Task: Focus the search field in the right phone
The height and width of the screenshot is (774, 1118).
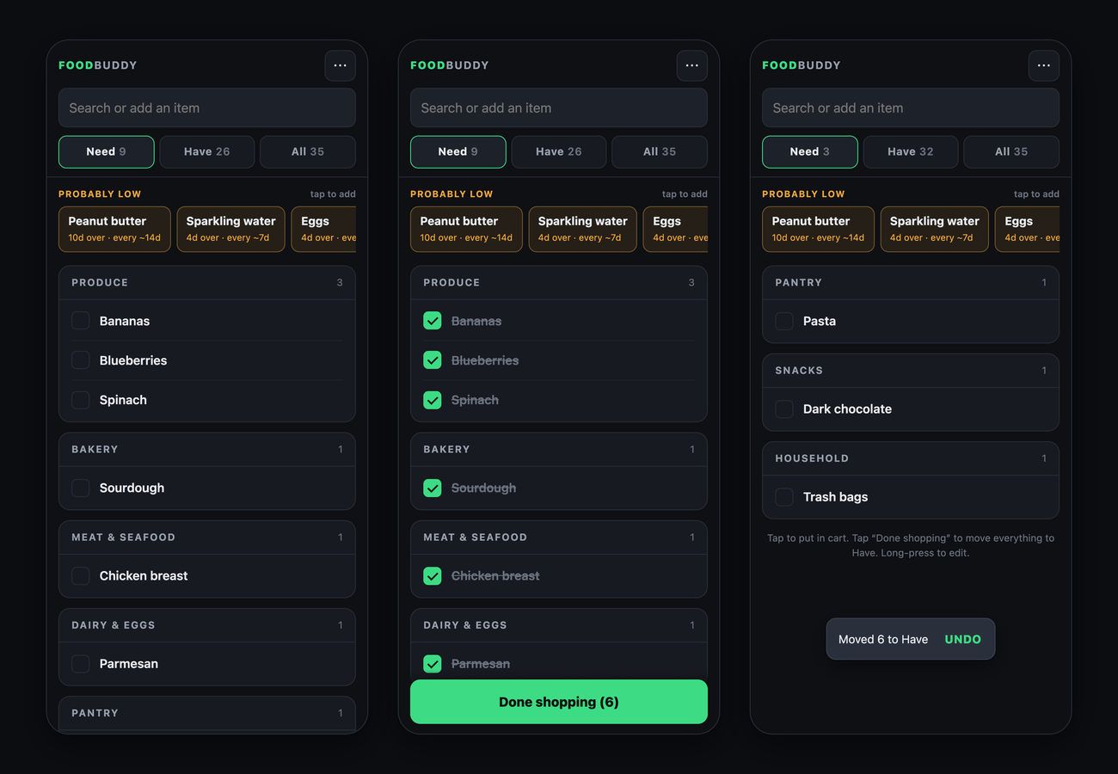Action: [x=911, y=107]
